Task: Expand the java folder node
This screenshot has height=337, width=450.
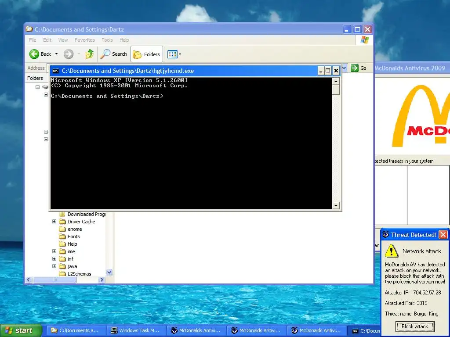Action: 54,266
